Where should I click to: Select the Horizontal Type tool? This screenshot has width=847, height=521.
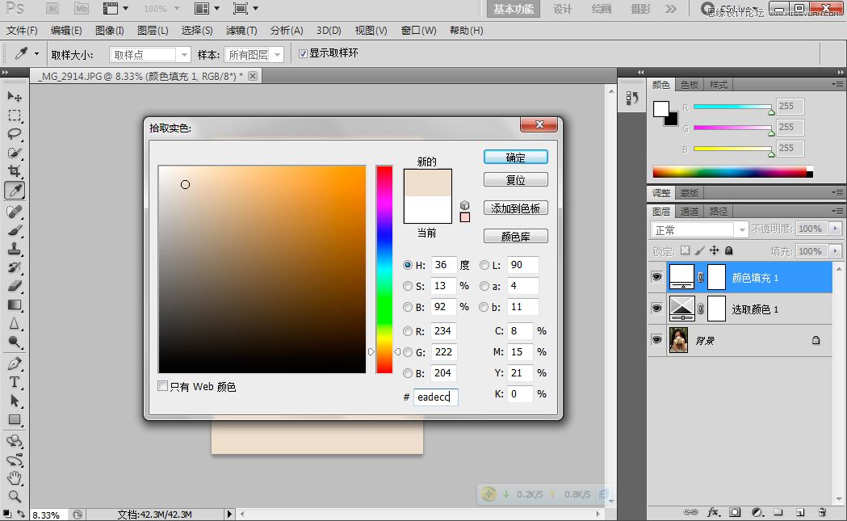point(15,382)
